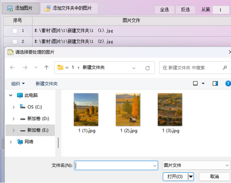
Task: Check the checkbox for row 1
Action: point(15,31)
